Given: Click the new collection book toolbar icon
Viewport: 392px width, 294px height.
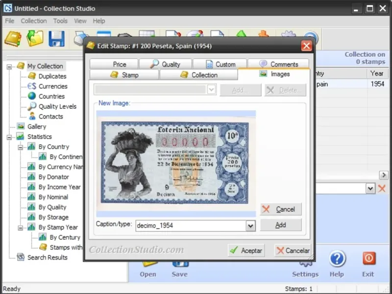Looking at the screenshot, I should (x=13, y=39).
